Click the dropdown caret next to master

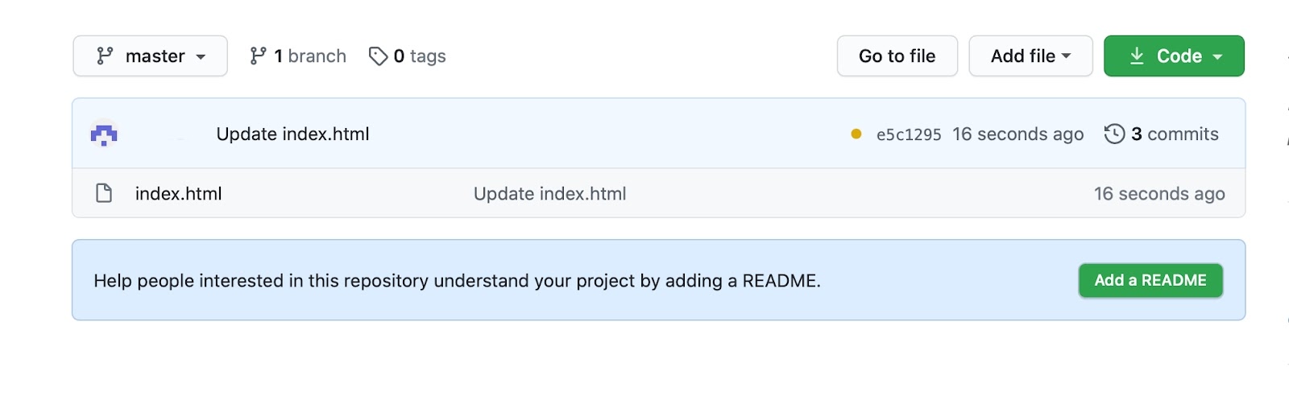[201, 57]
